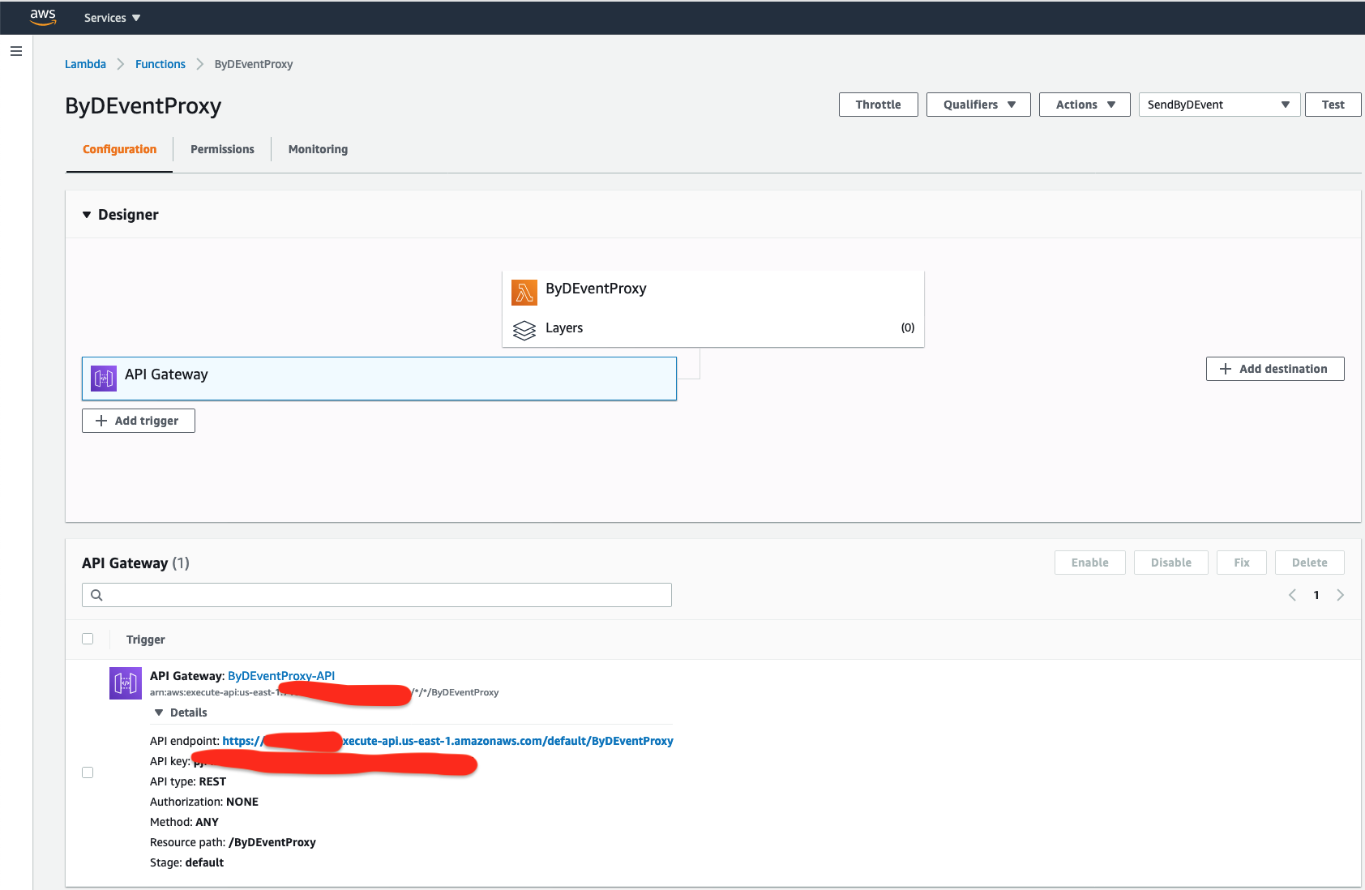The image size is (1365, 890).
Task: Click the Delete trigger button
Action: [x=1309, y=563]
